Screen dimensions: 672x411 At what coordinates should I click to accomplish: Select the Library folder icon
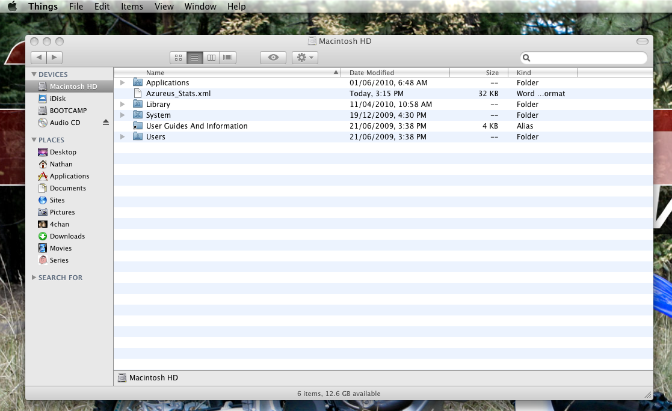pyautogui.click(x=138, y=104)
